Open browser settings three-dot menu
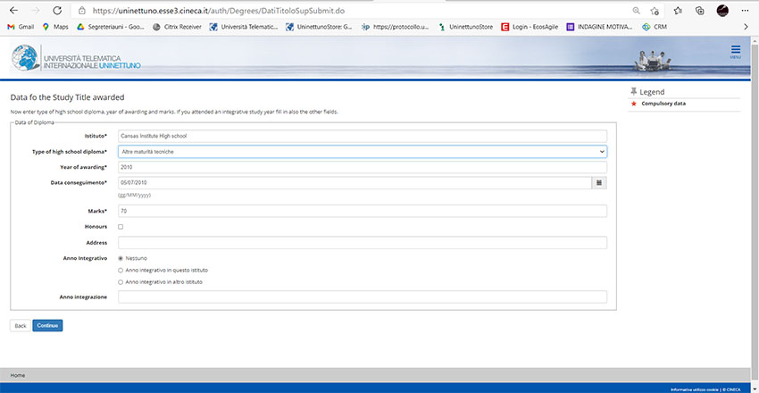This screenshot has height=393, width=759. point(746,10)
